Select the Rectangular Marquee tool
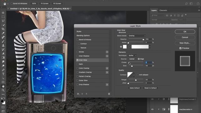Screen dimensions: 201x113 click(3, 17)
